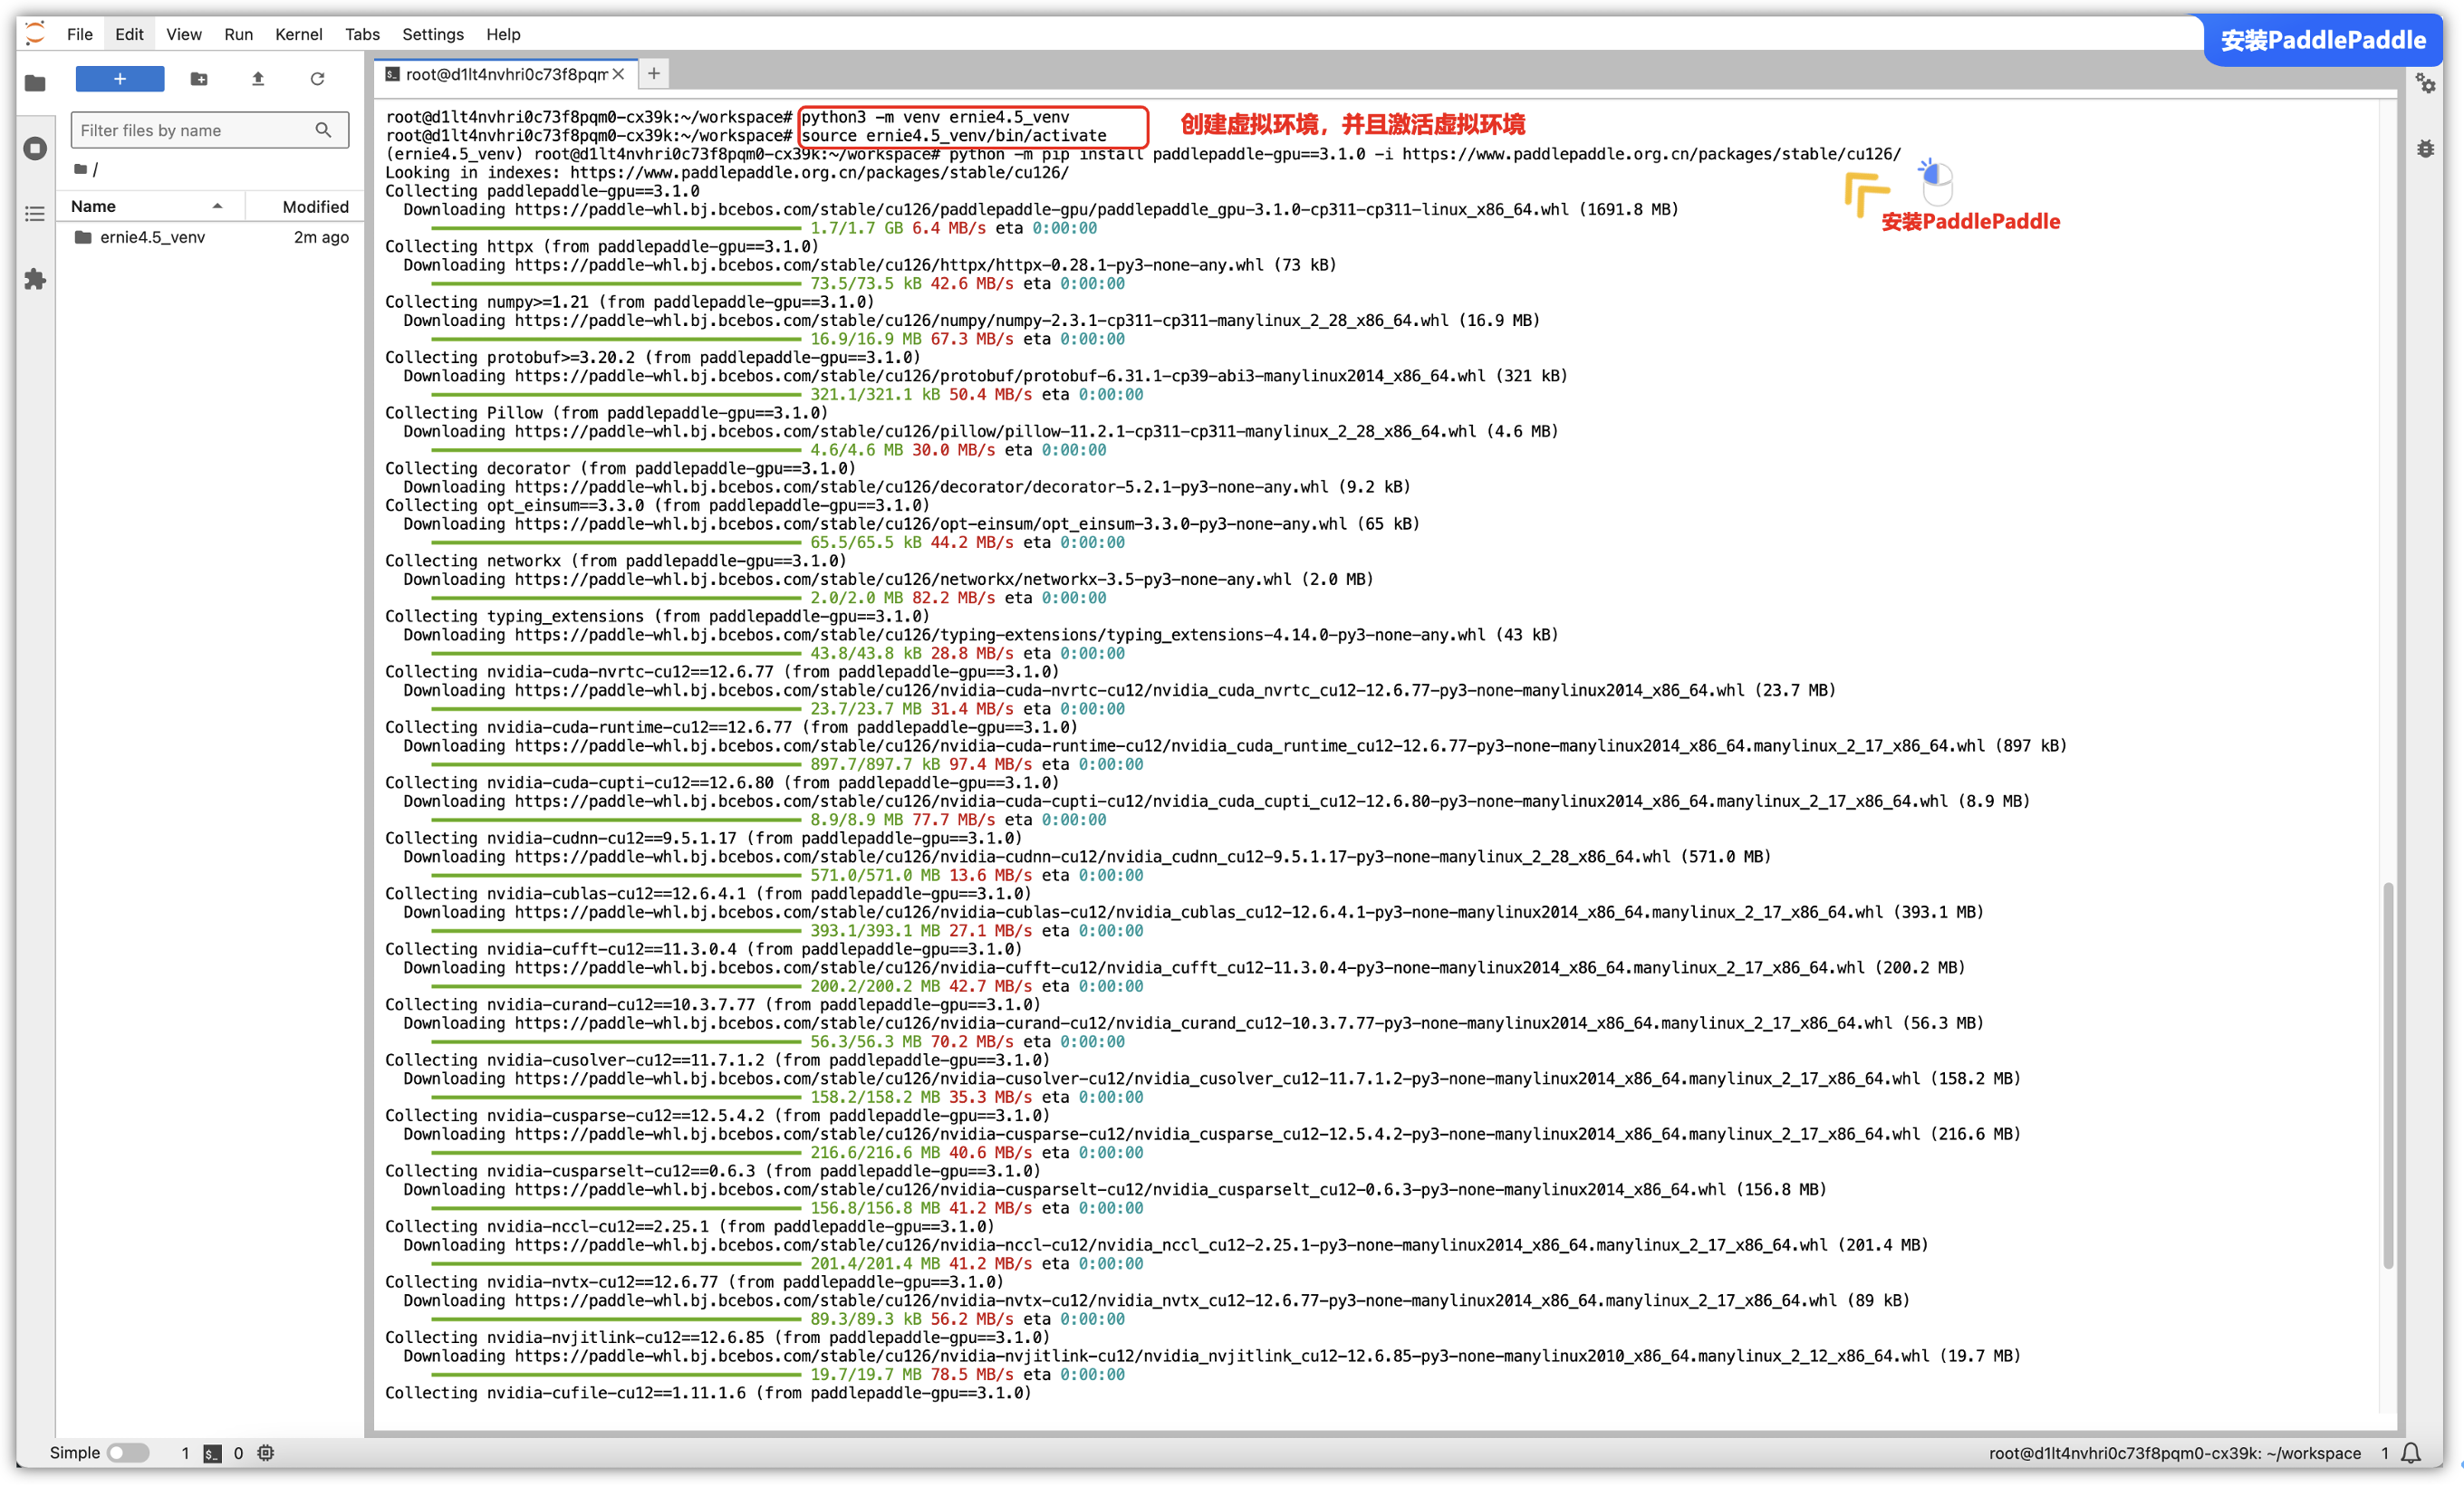Screen dimensions: 2464x1487
Task: Click the blue New Launcher plus button
Action: coord(120,79)
